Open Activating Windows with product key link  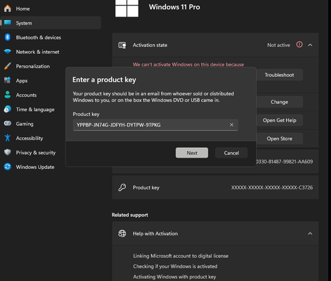coord(175,276)
